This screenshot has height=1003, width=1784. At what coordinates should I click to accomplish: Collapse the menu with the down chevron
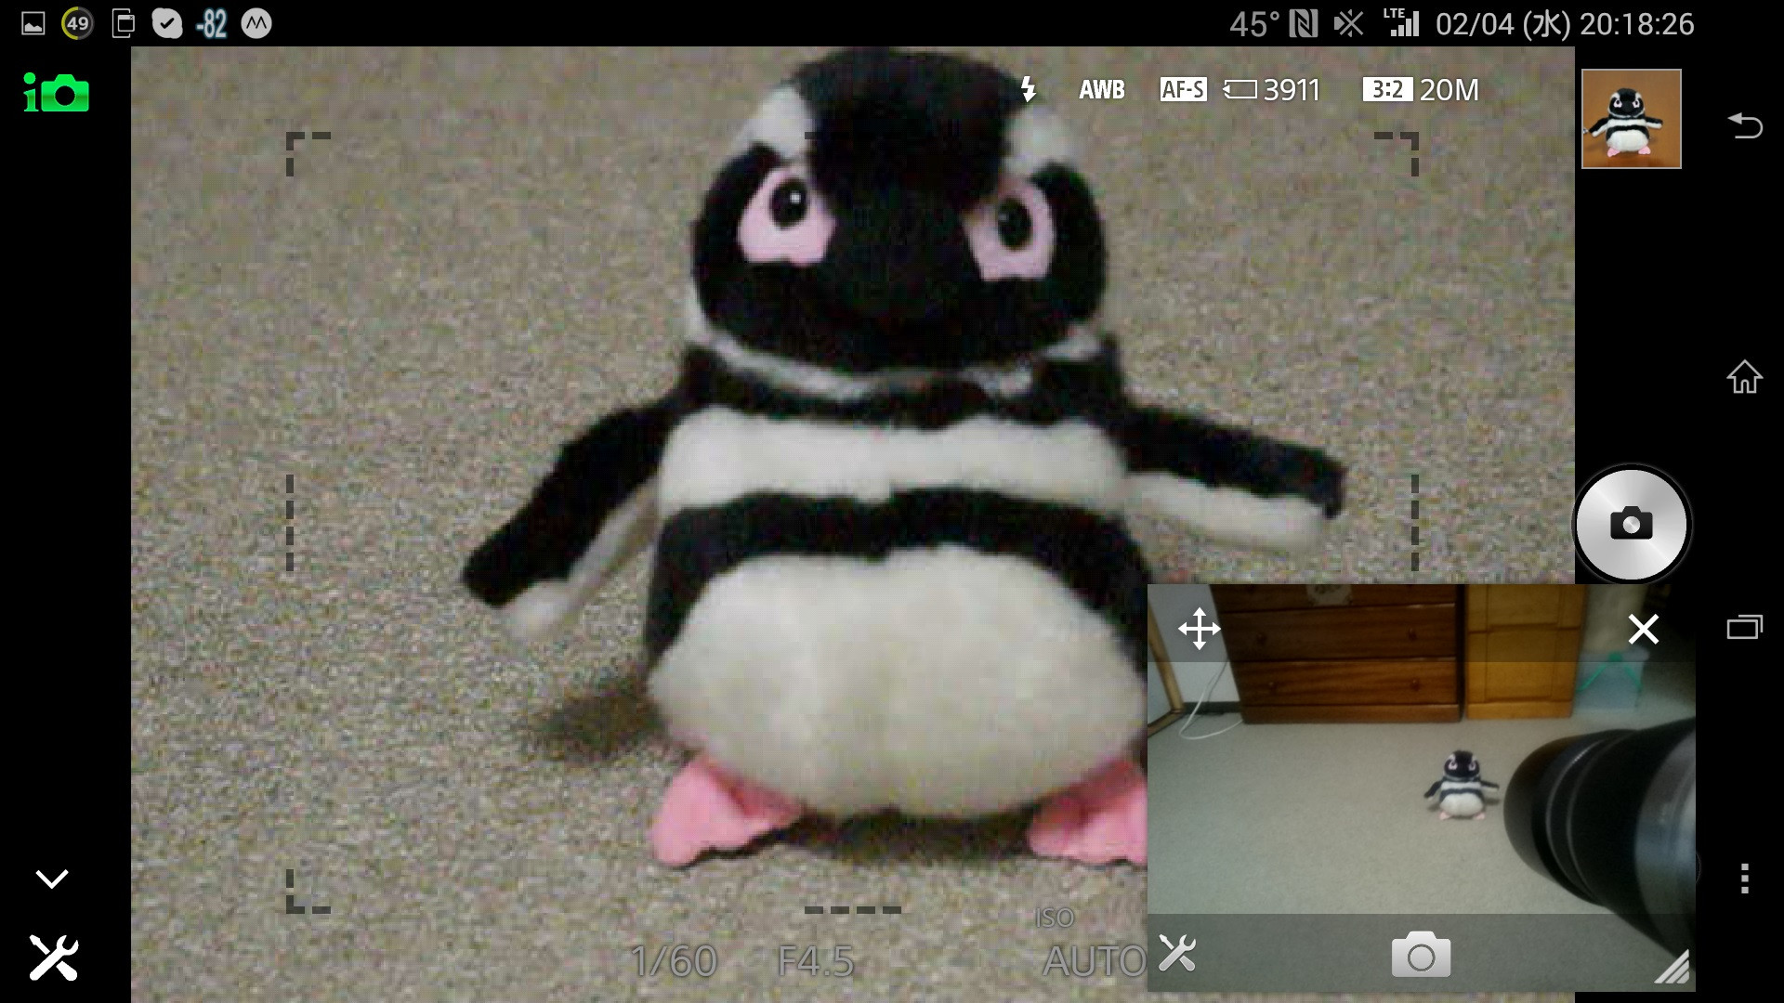point(52,879)
